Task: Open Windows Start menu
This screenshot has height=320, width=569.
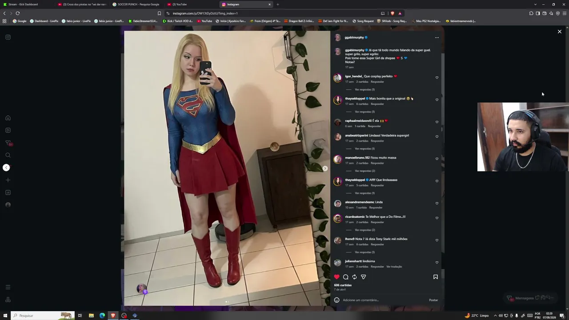Action: pyautogui.click(x=4, y=316)
